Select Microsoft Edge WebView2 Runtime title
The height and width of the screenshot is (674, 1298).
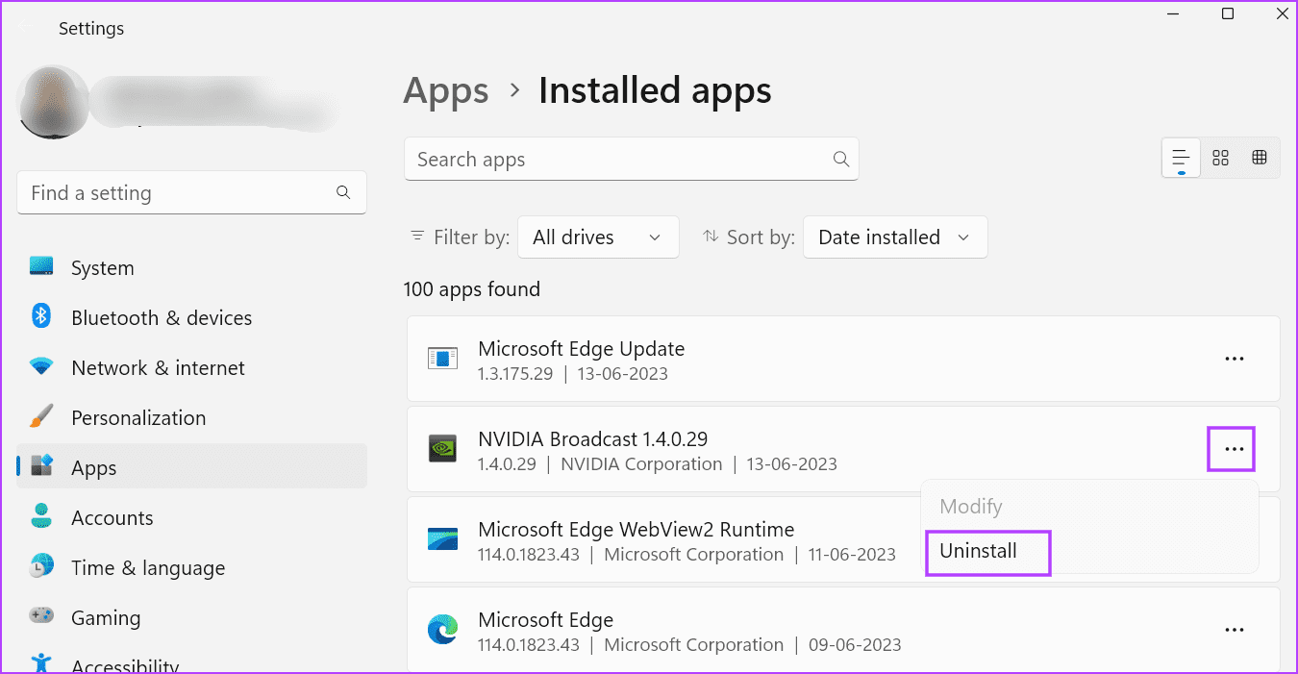pos(637,530)
